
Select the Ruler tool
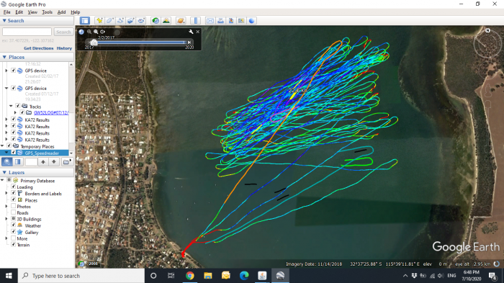pyautogui.click(x=195, y=21)
